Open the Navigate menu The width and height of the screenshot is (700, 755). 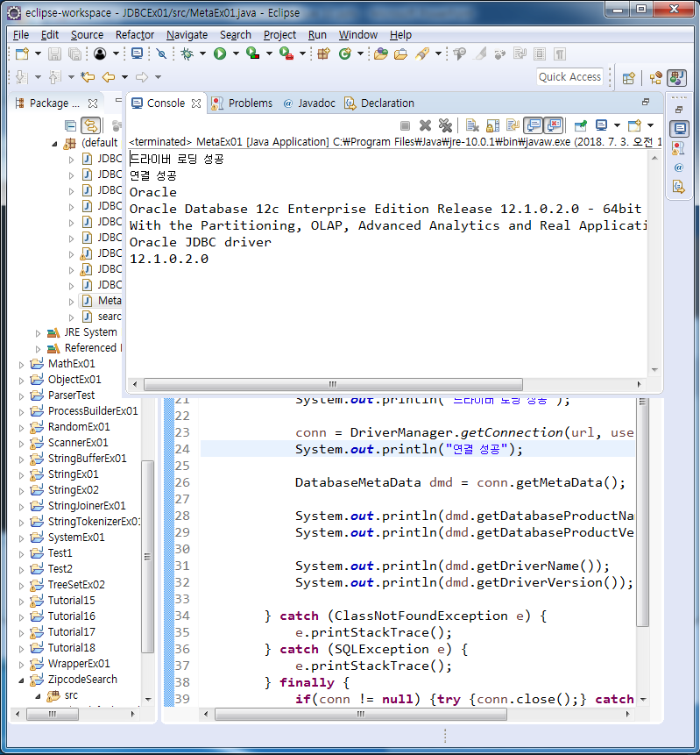[187, 35]
